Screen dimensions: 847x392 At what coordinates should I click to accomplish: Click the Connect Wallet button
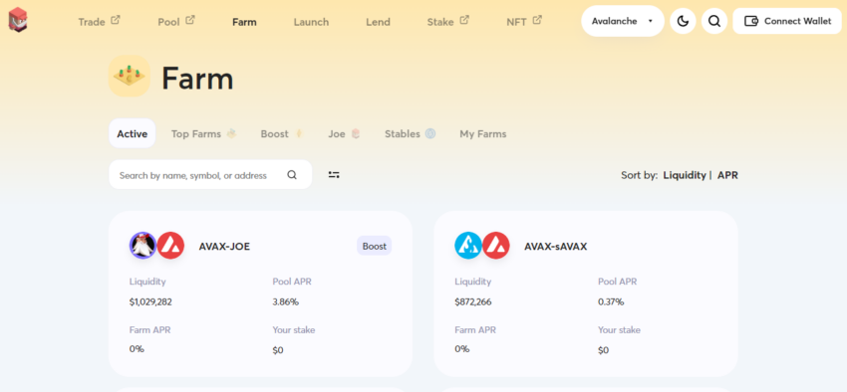[x=787, y=21]
